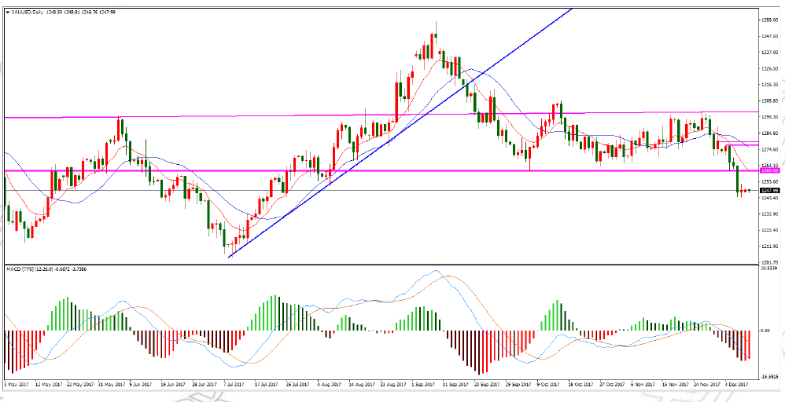785x402 pixels.
Task: Click the 27 Oct 2017 date label
Action: (612, 385)
